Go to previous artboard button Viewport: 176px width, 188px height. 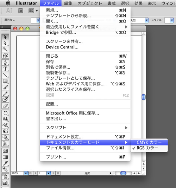[35, 173]
